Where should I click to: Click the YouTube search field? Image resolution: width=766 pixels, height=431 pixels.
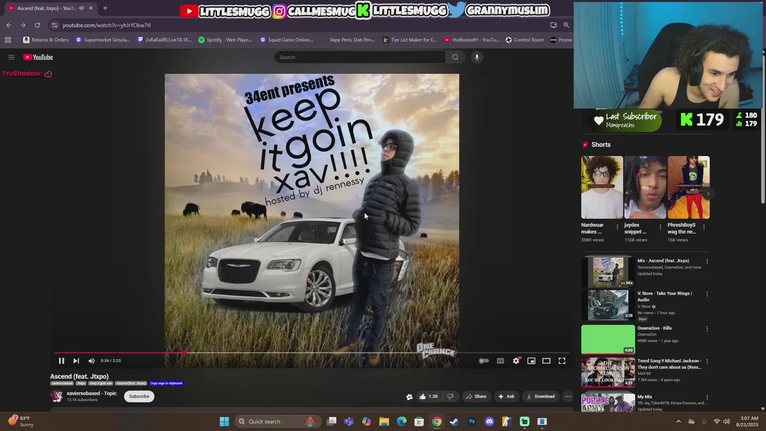pos(360,57)
